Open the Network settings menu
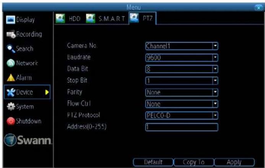The height and width of the screenshot is (168, 265). coord(27,63)
